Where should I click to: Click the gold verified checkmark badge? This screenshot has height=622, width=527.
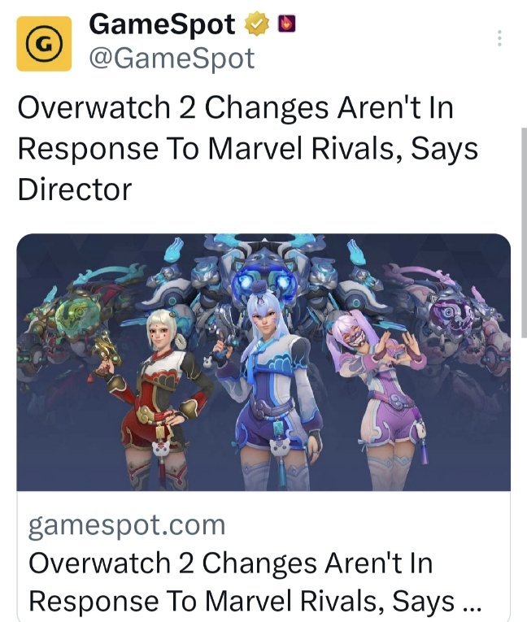[257, 24]
